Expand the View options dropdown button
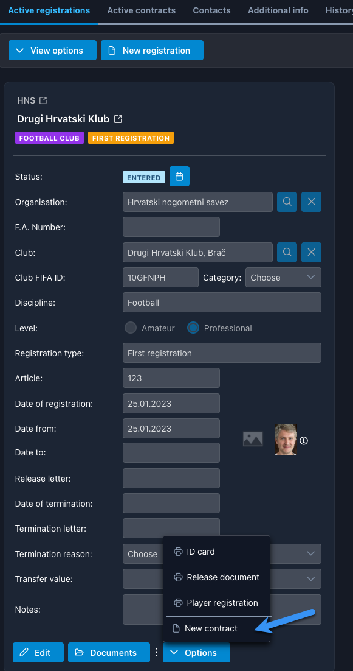 [x=52, y=51]
